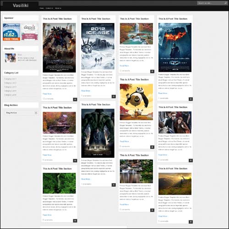229x229 pixels.
Task: Open the Elegant themes sponsor ad
Action: 30,32
